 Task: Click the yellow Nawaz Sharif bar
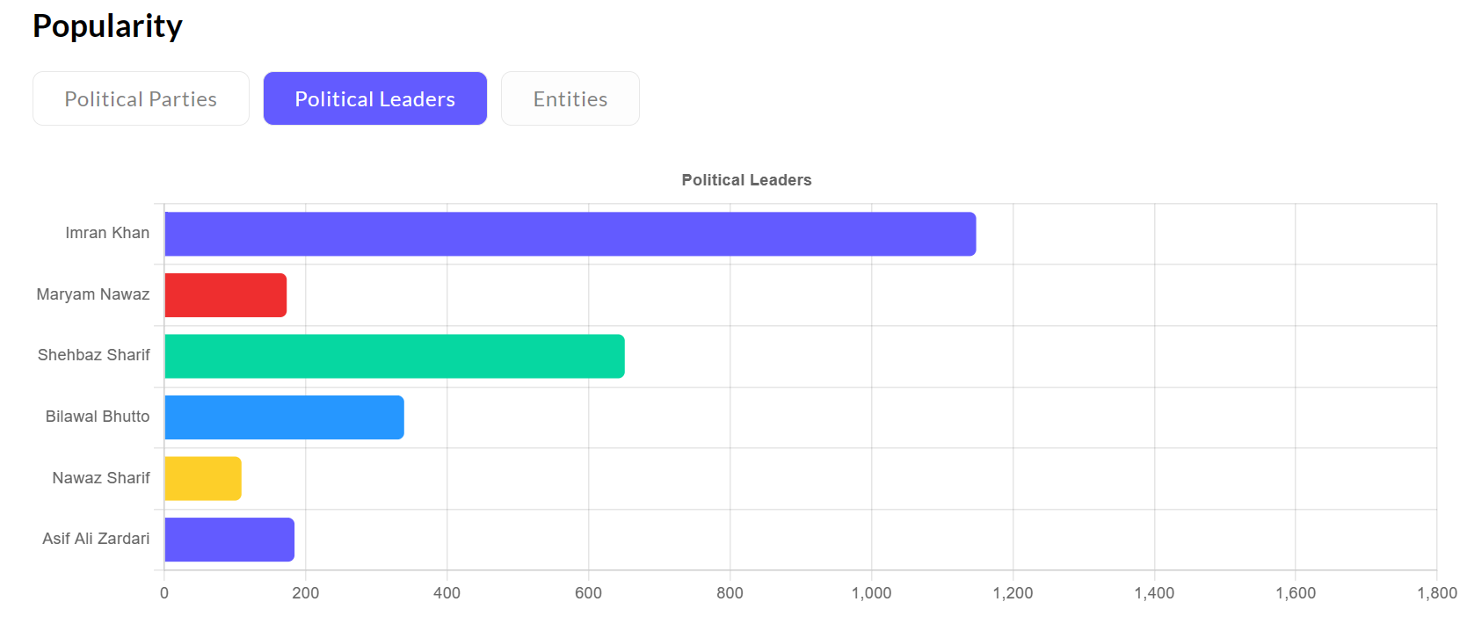tap(203, 478)
